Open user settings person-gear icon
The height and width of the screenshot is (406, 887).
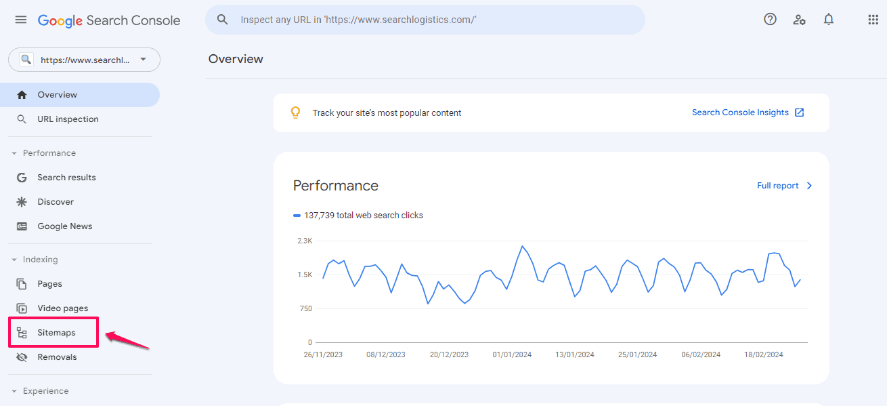(x=799, y=20)
